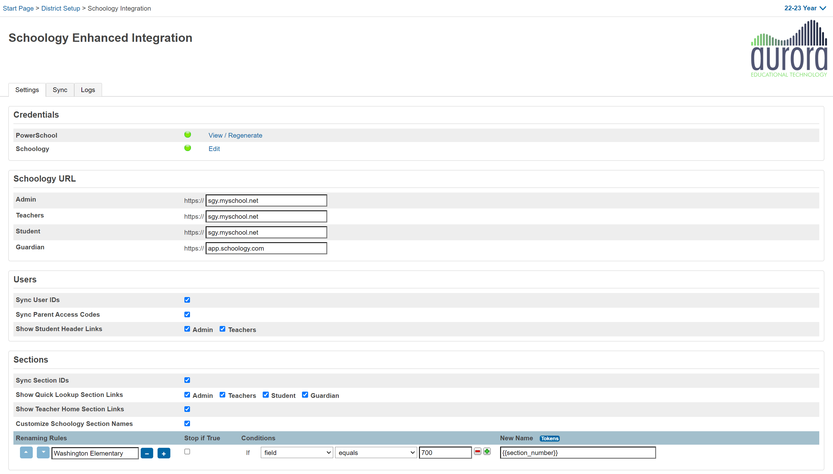Move the Washington Elementary rule up

[x=26, y=452]
